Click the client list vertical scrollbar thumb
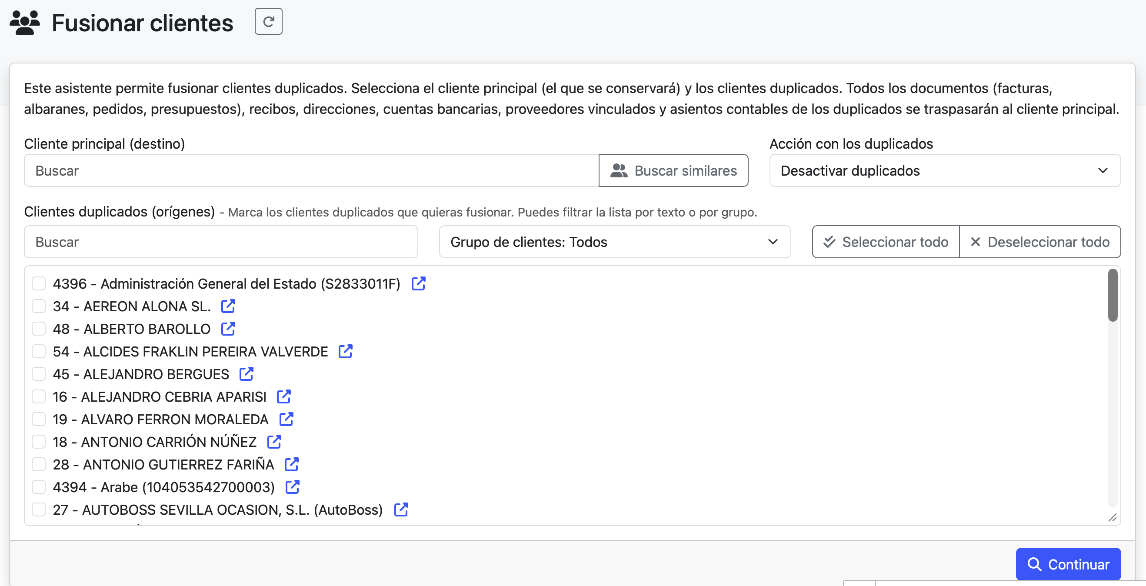Screen dimensions: 1146x586 (x=1112, y=295)
